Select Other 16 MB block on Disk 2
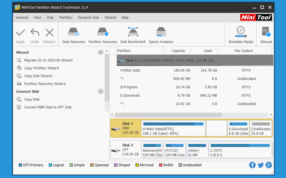Screen dimensions: 286x178 pos(197,150)
